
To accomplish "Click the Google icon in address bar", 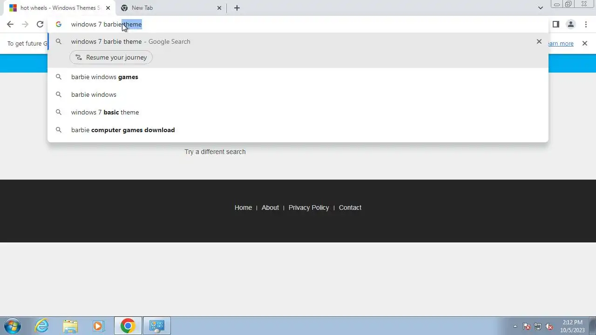I will tap(59, 24).
